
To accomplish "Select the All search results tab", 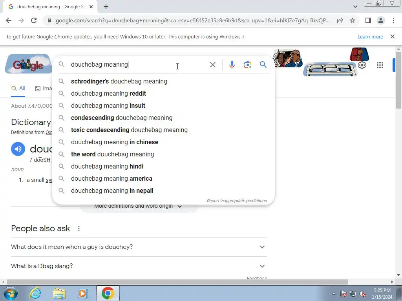I will coord(18,89).
